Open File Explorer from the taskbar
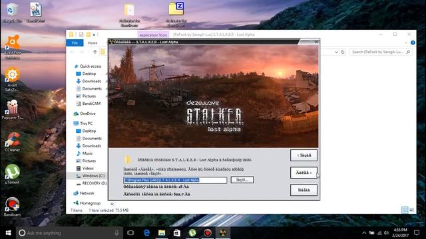Screen dimensions: 426x239 click(162, 233)
